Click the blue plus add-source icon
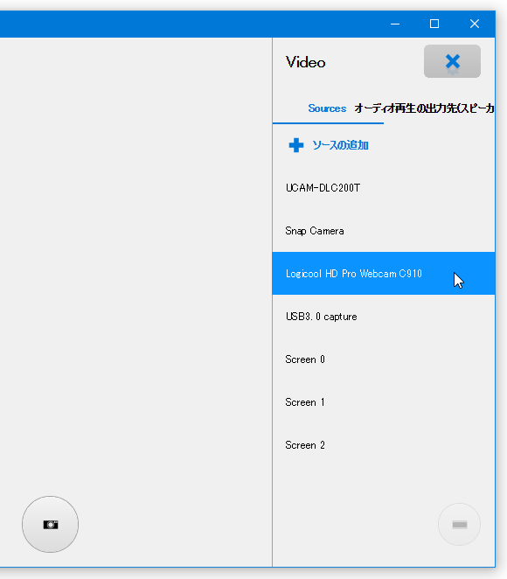The image size is (507, 579). pos(296,145)
